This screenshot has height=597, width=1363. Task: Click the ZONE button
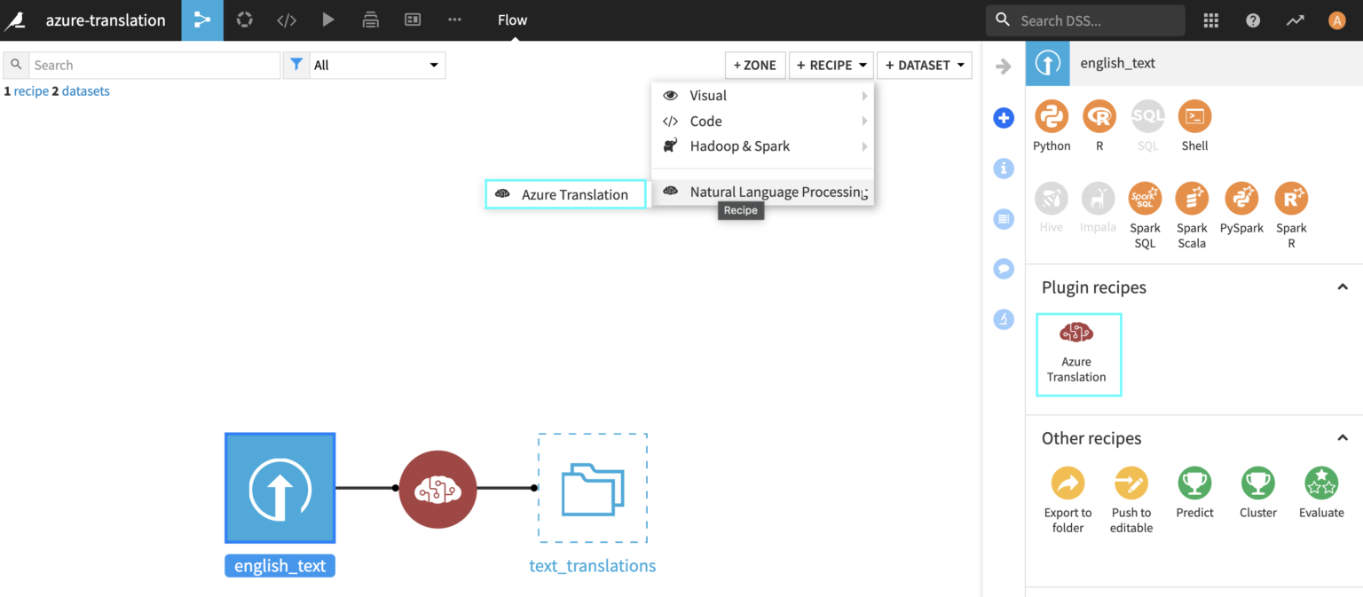click(x=754, y=65)
